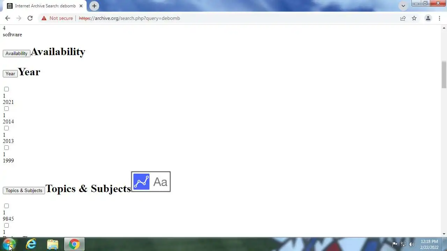Screen dimensions: 447x251
Task: Click the '2021' year label
Action: click(x=8, y=102)
